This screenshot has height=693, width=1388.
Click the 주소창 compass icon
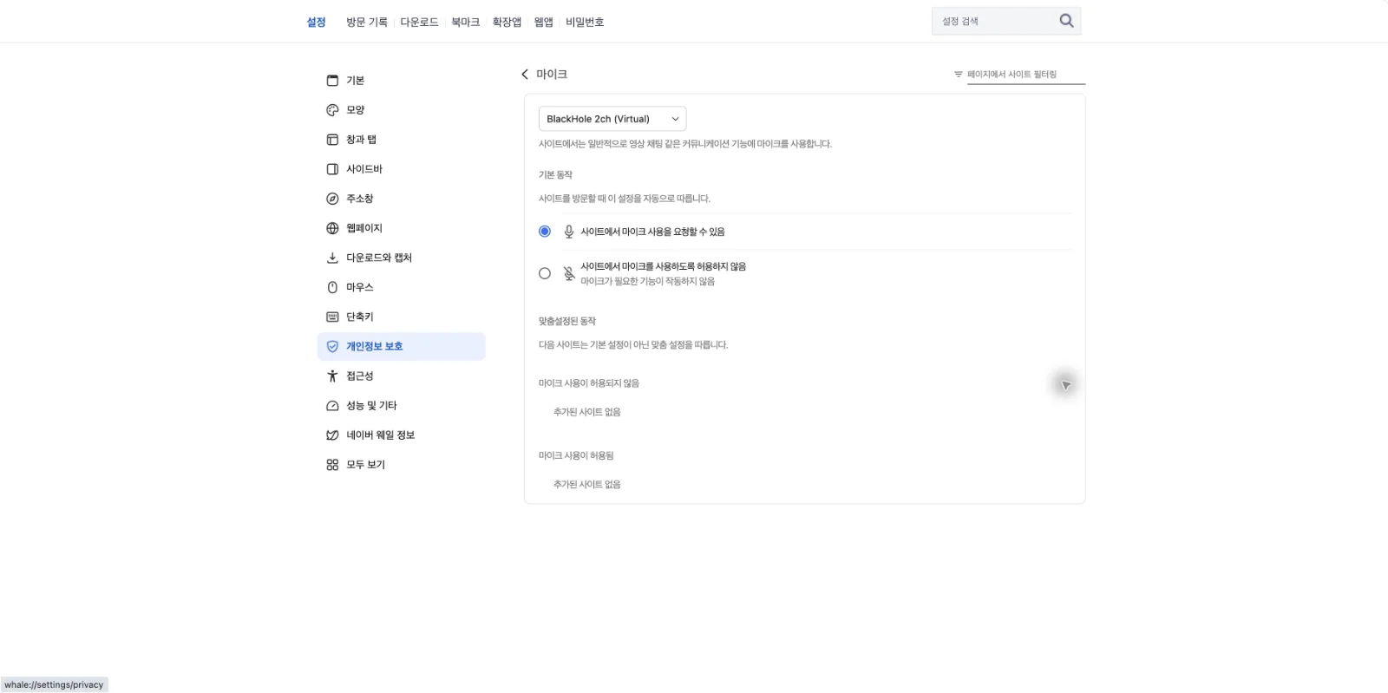tap(332, 199)
